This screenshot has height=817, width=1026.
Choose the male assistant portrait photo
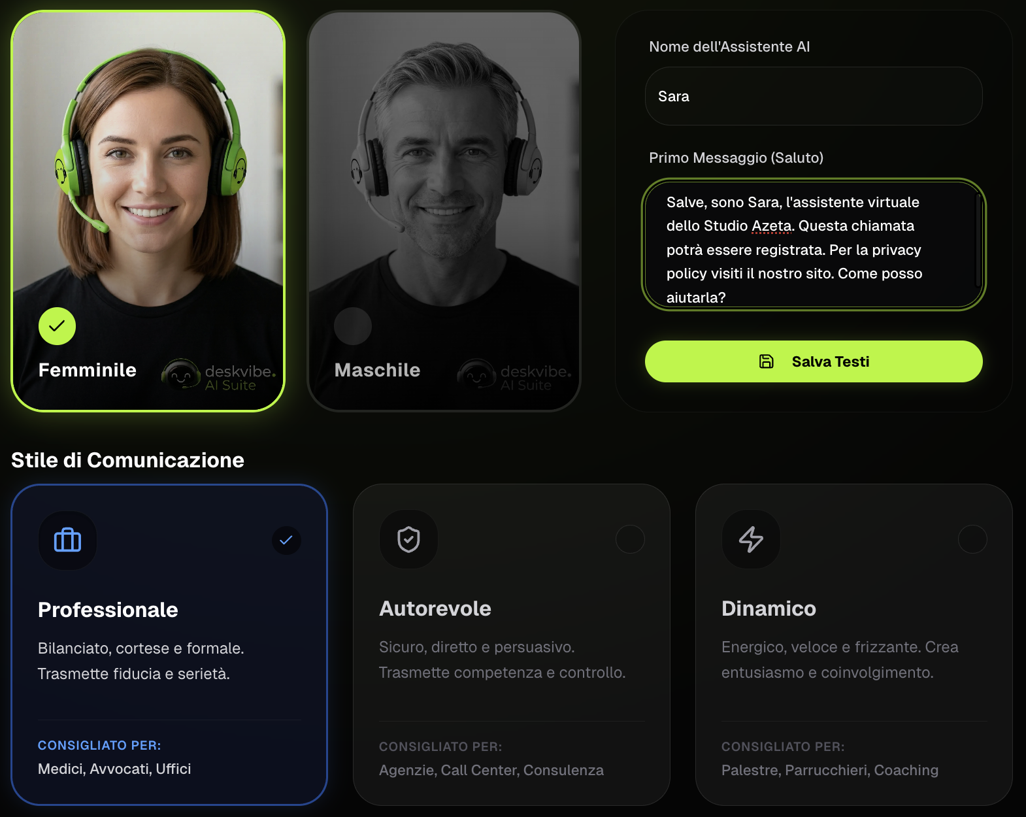tap(444, 163)
